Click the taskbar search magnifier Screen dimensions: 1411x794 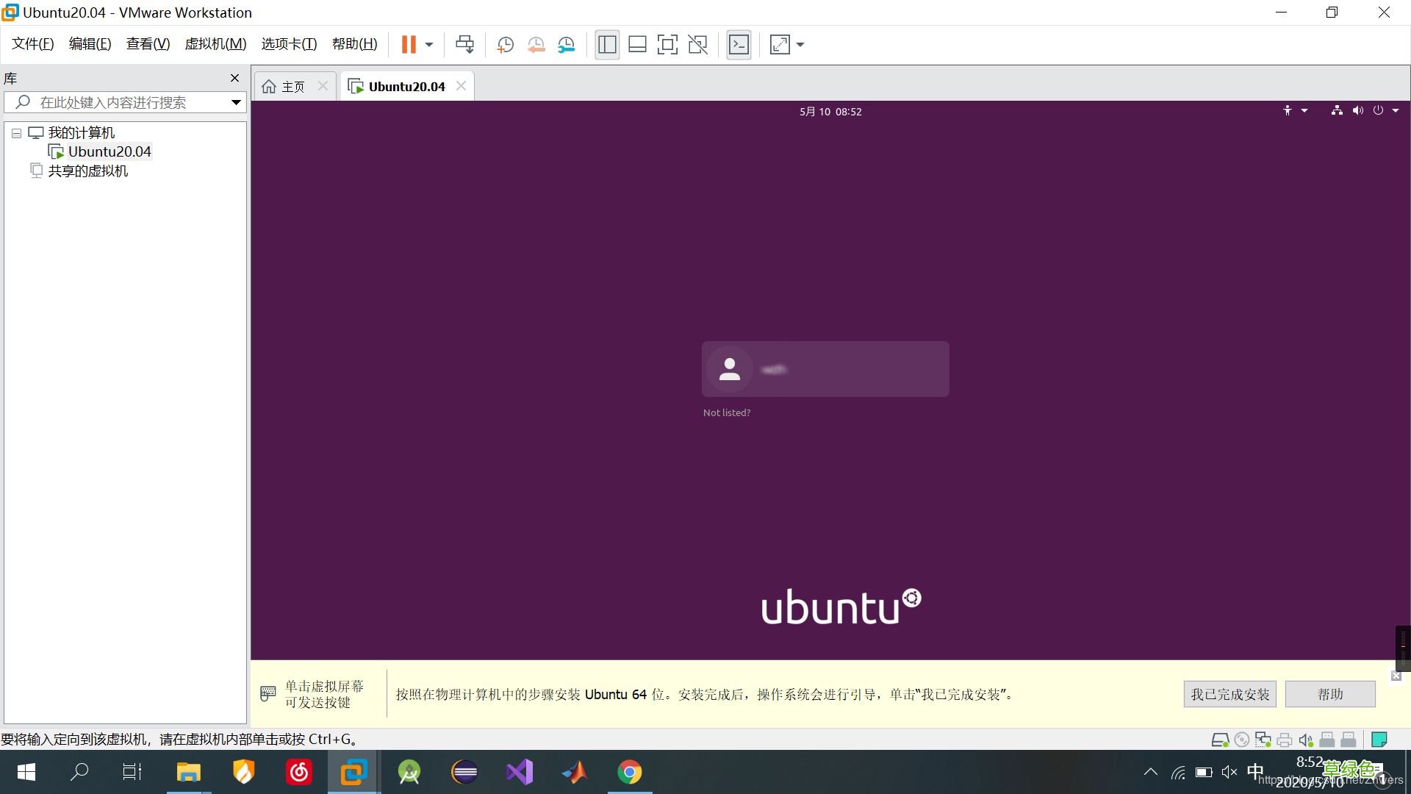coord(79,772)
